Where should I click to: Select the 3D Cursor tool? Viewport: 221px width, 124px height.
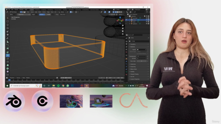pos(8,21)
